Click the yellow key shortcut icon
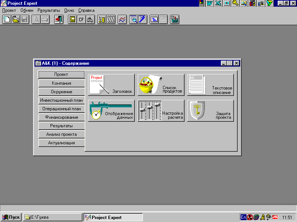This screenshot has height=222, width=297. click(235, 3)
